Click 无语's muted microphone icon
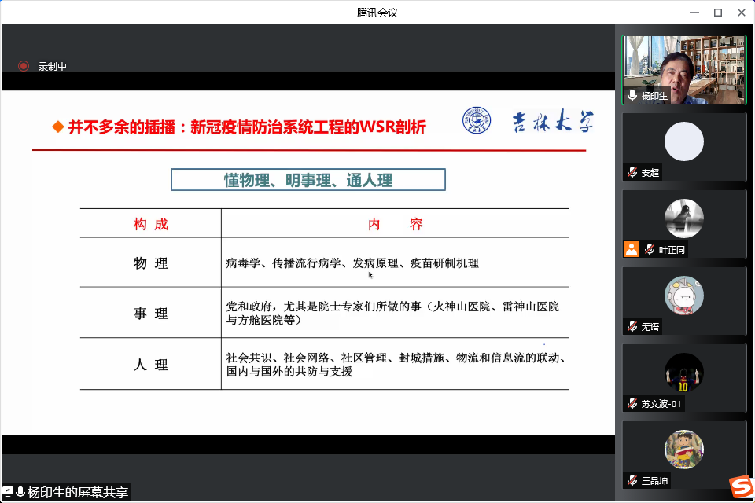Screen dimensions: 755x503 click(632, 326)
